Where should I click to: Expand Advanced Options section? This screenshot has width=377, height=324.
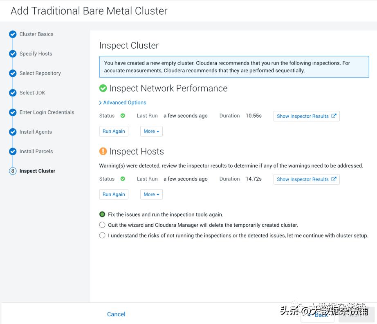(x=123, y=103)
